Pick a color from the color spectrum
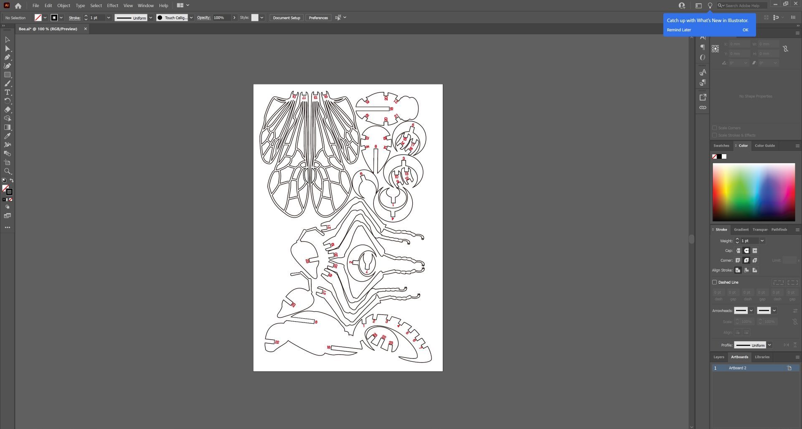This screenshot has width=802, height=429. point(754,192)
